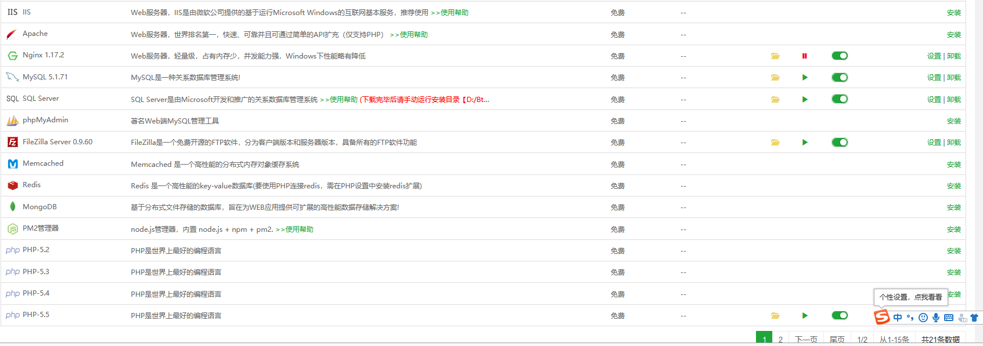Toggle MySQL homepage display switch
This screenshot has width=983, height=346.
(840, 77)
